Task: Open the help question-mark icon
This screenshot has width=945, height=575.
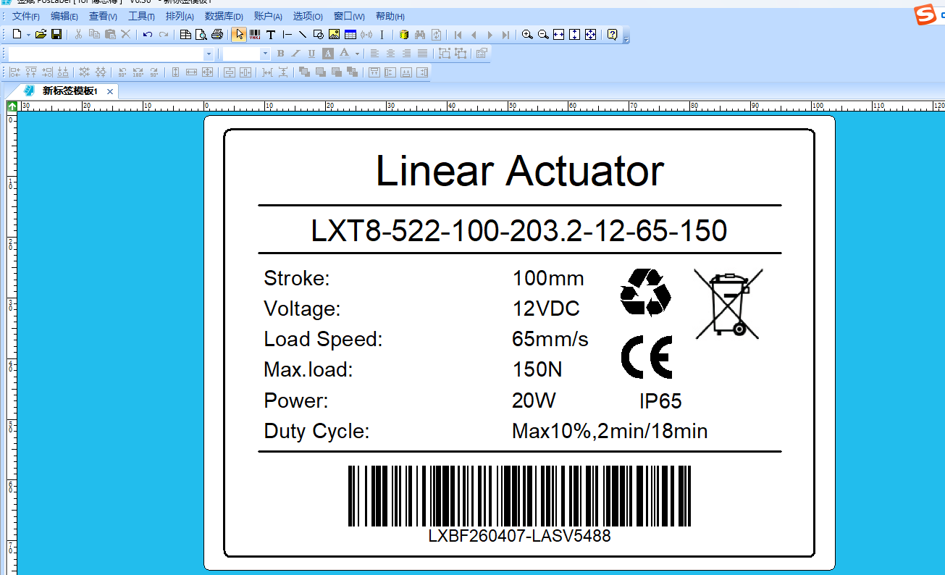Action: point(612,34)
